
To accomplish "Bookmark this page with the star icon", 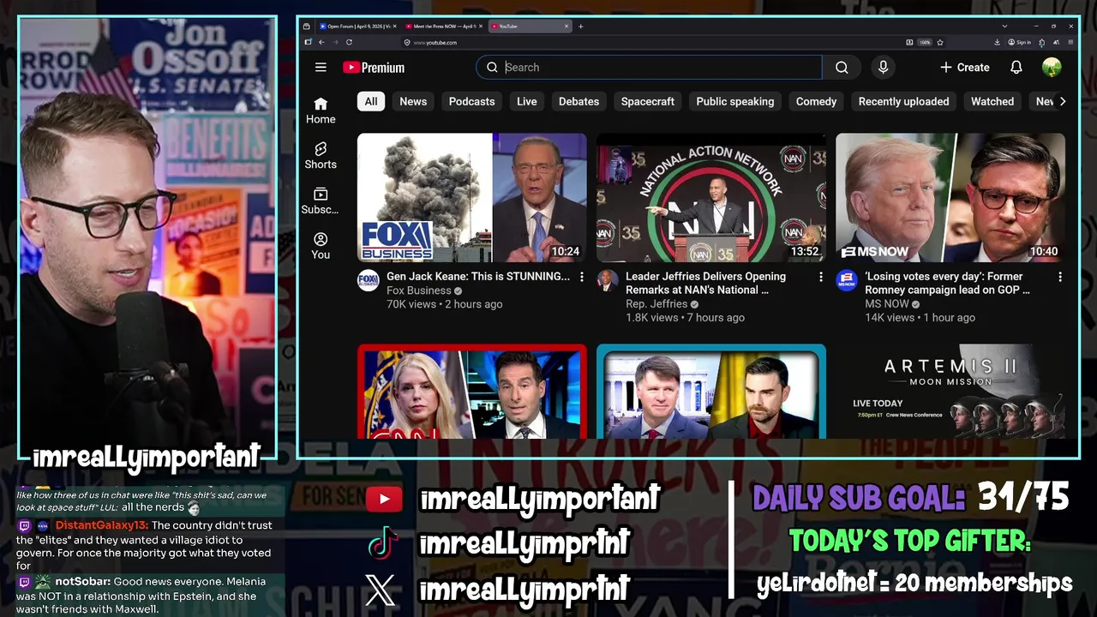I will 940,42.
